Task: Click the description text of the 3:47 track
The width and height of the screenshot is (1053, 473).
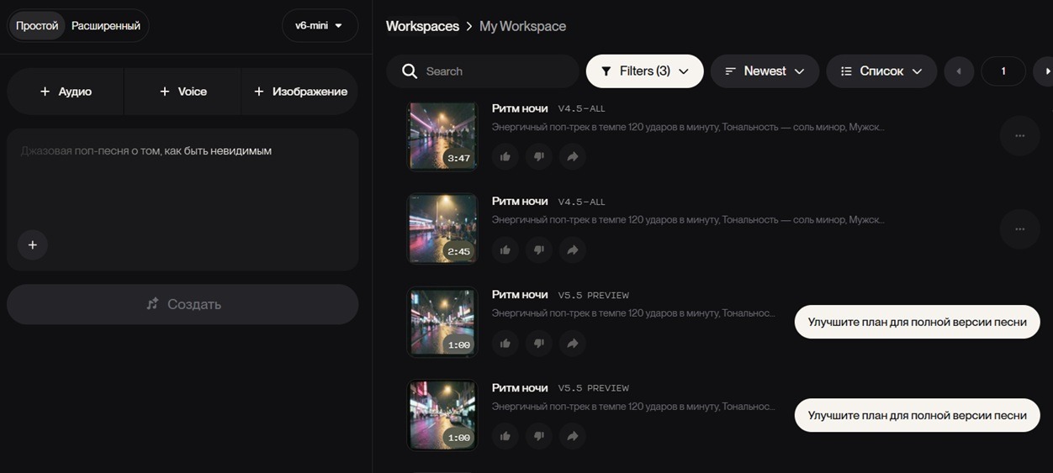Action: pyautogui.click(x=688, y=127)
